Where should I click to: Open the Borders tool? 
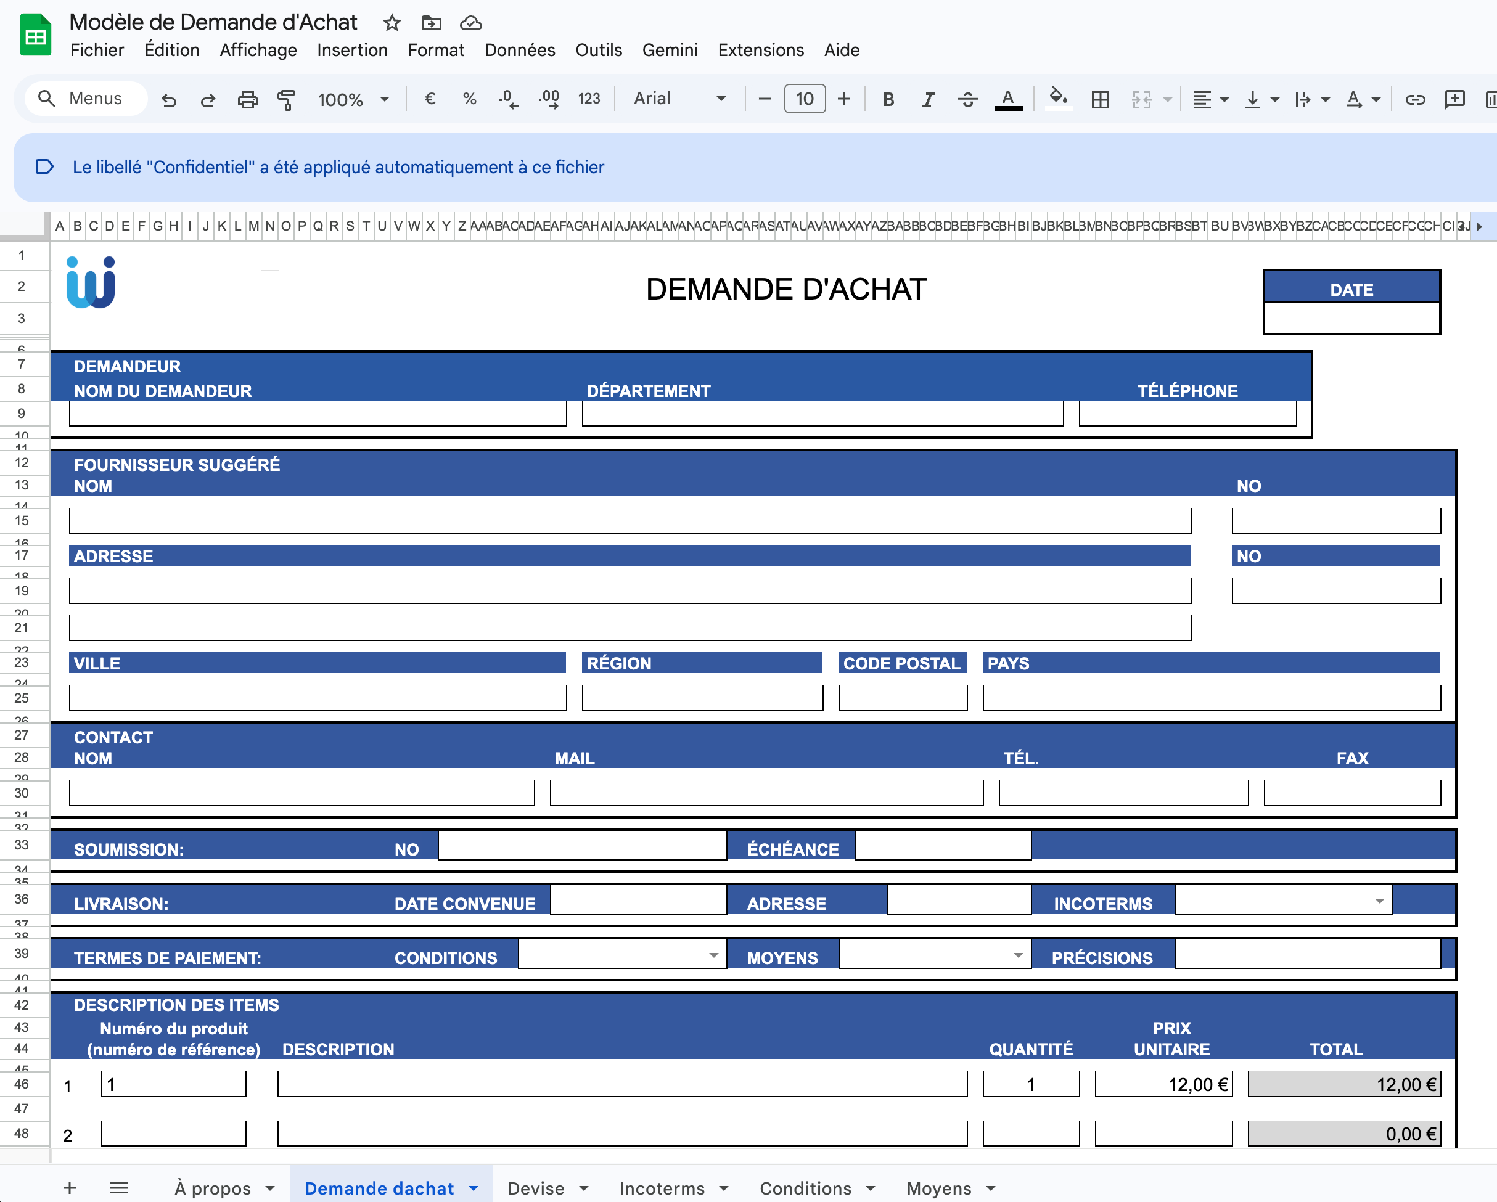click(x=1100, y=99)
